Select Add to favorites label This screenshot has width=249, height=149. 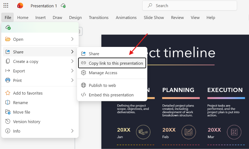(28, 93)
